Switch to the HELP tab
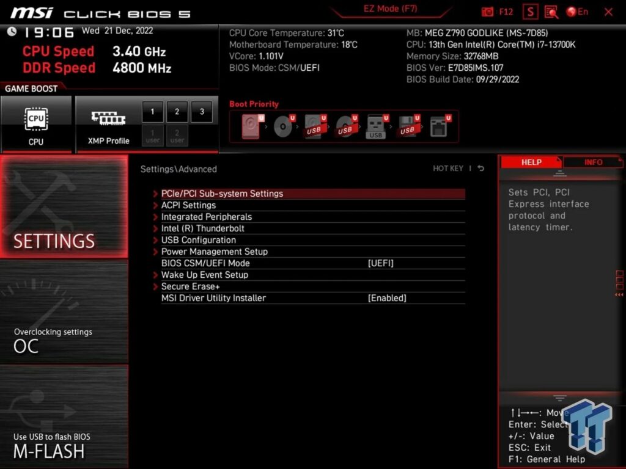626x469 pixels. tap(531, 162)
